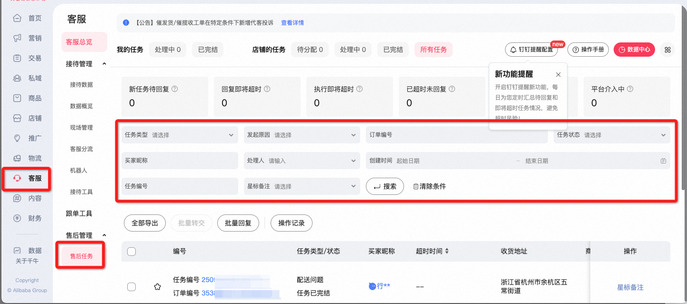Click the 搜索 button
687x304 pixels.
tap(385, 186)
